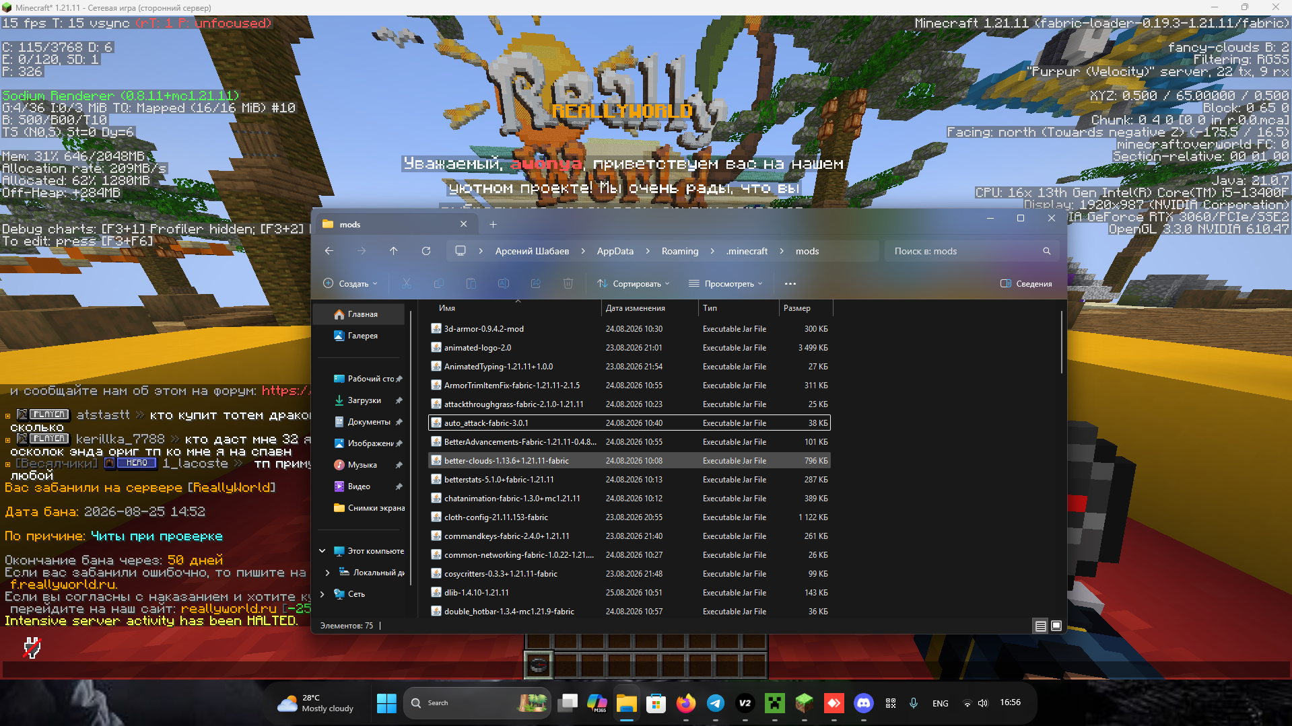1292x726 pixels.
Task: Select the file animated-logo-2.0
Action: click(x=630, y=348)
